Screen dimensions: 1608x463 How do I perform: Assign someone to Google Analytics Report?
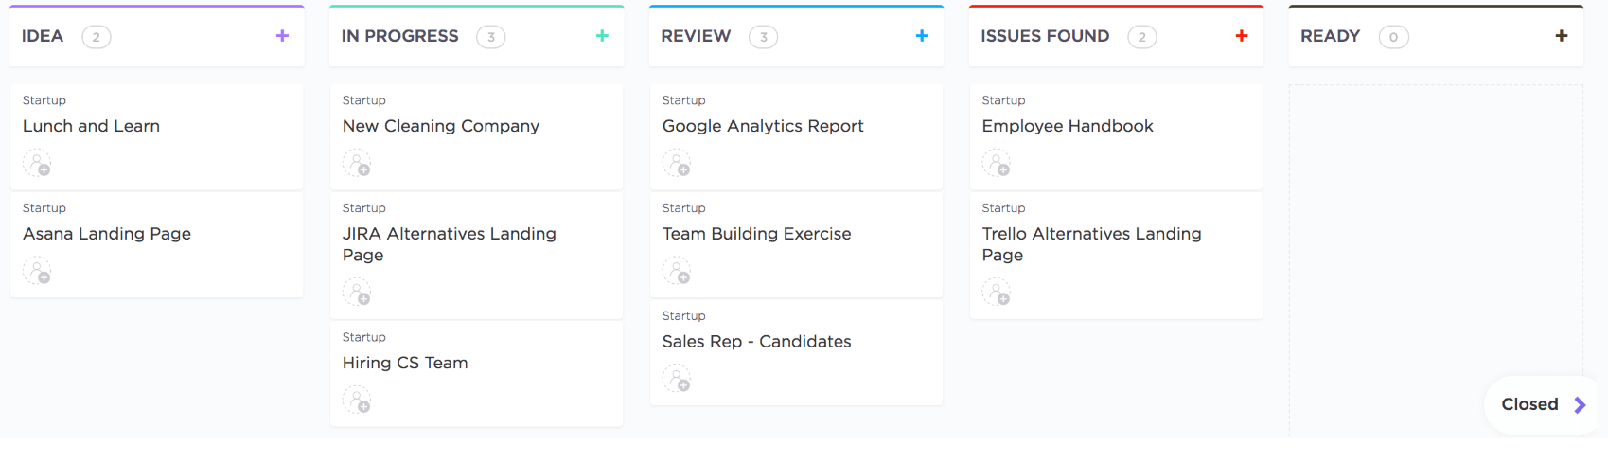[677, 164]
